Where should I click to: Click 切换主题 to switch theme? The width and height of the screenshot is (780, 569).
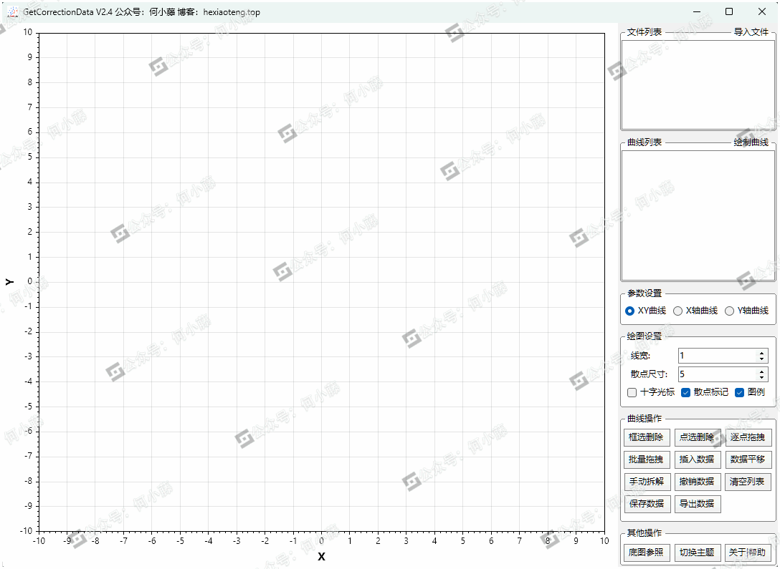point(697,553)
